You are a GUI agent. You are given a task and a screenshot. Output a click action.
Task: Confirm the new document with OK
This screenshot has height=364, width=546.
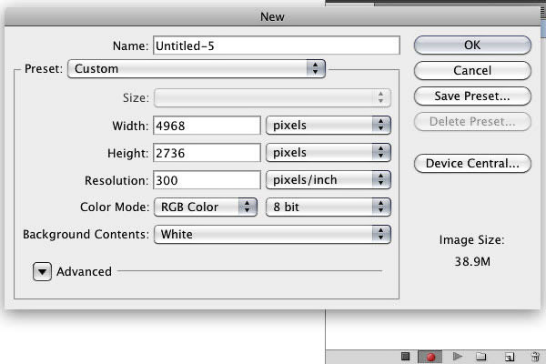(x=472, y=45)
